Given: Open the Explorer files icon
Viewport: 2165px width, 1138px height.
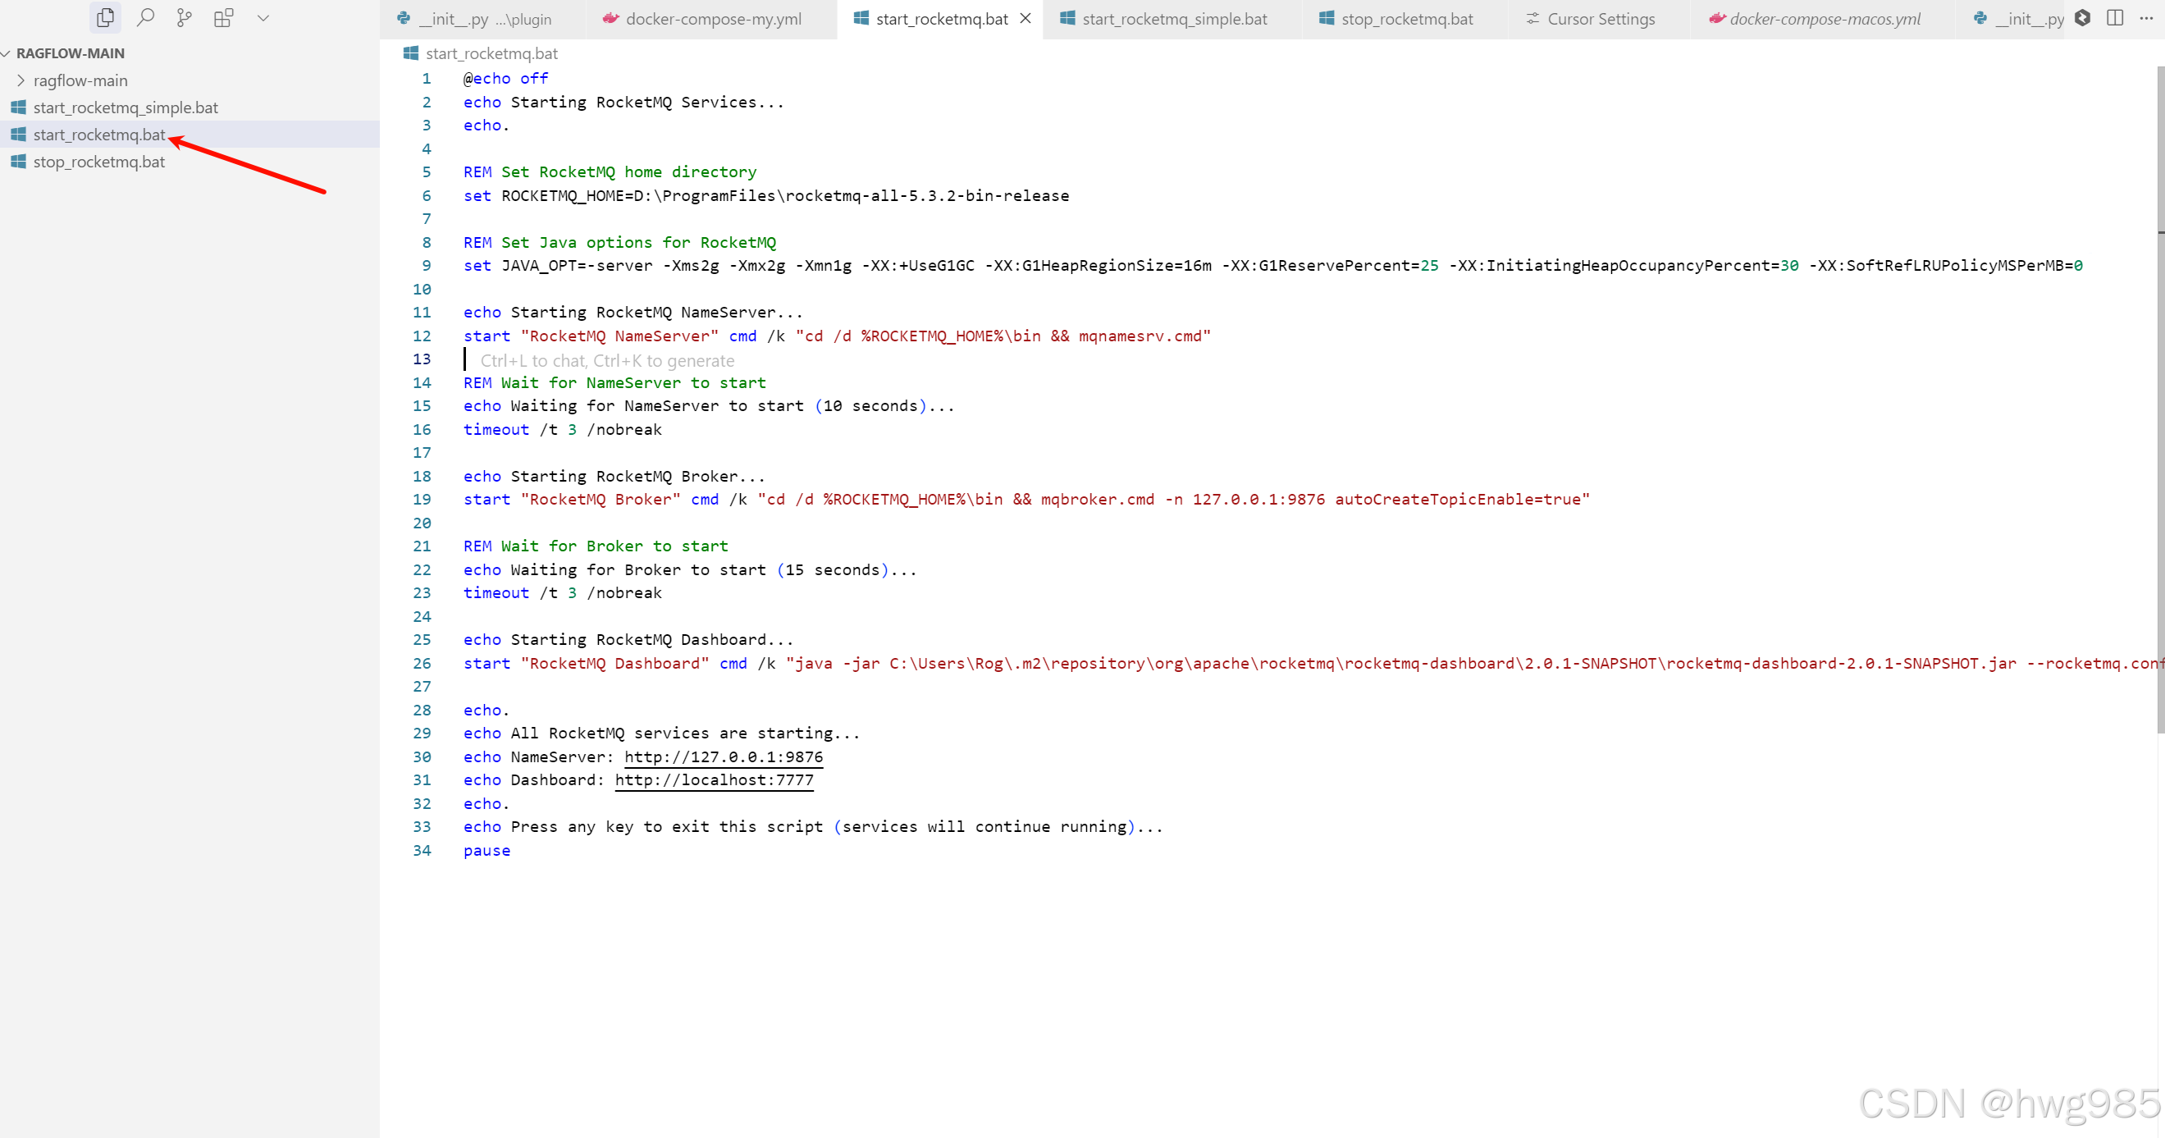Looking at the screenshot, I should (105, 18).
